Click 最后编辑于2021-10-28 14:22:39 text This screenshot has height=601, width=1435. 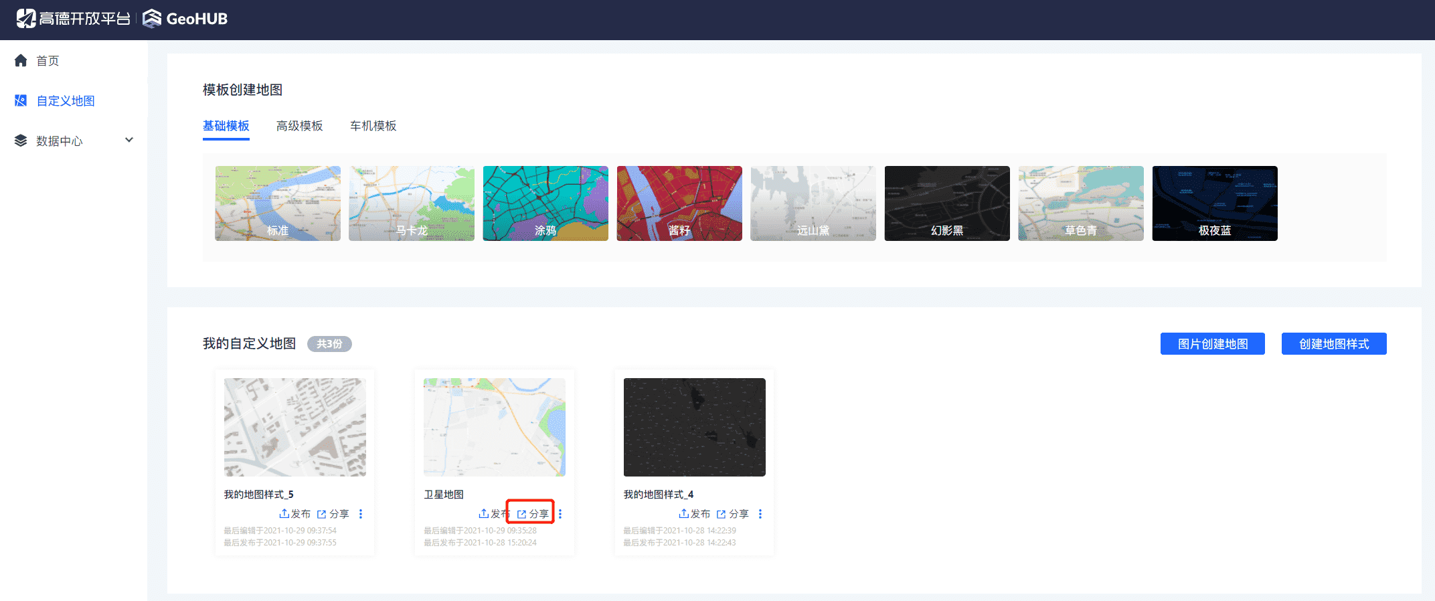[x=680, y=531]
